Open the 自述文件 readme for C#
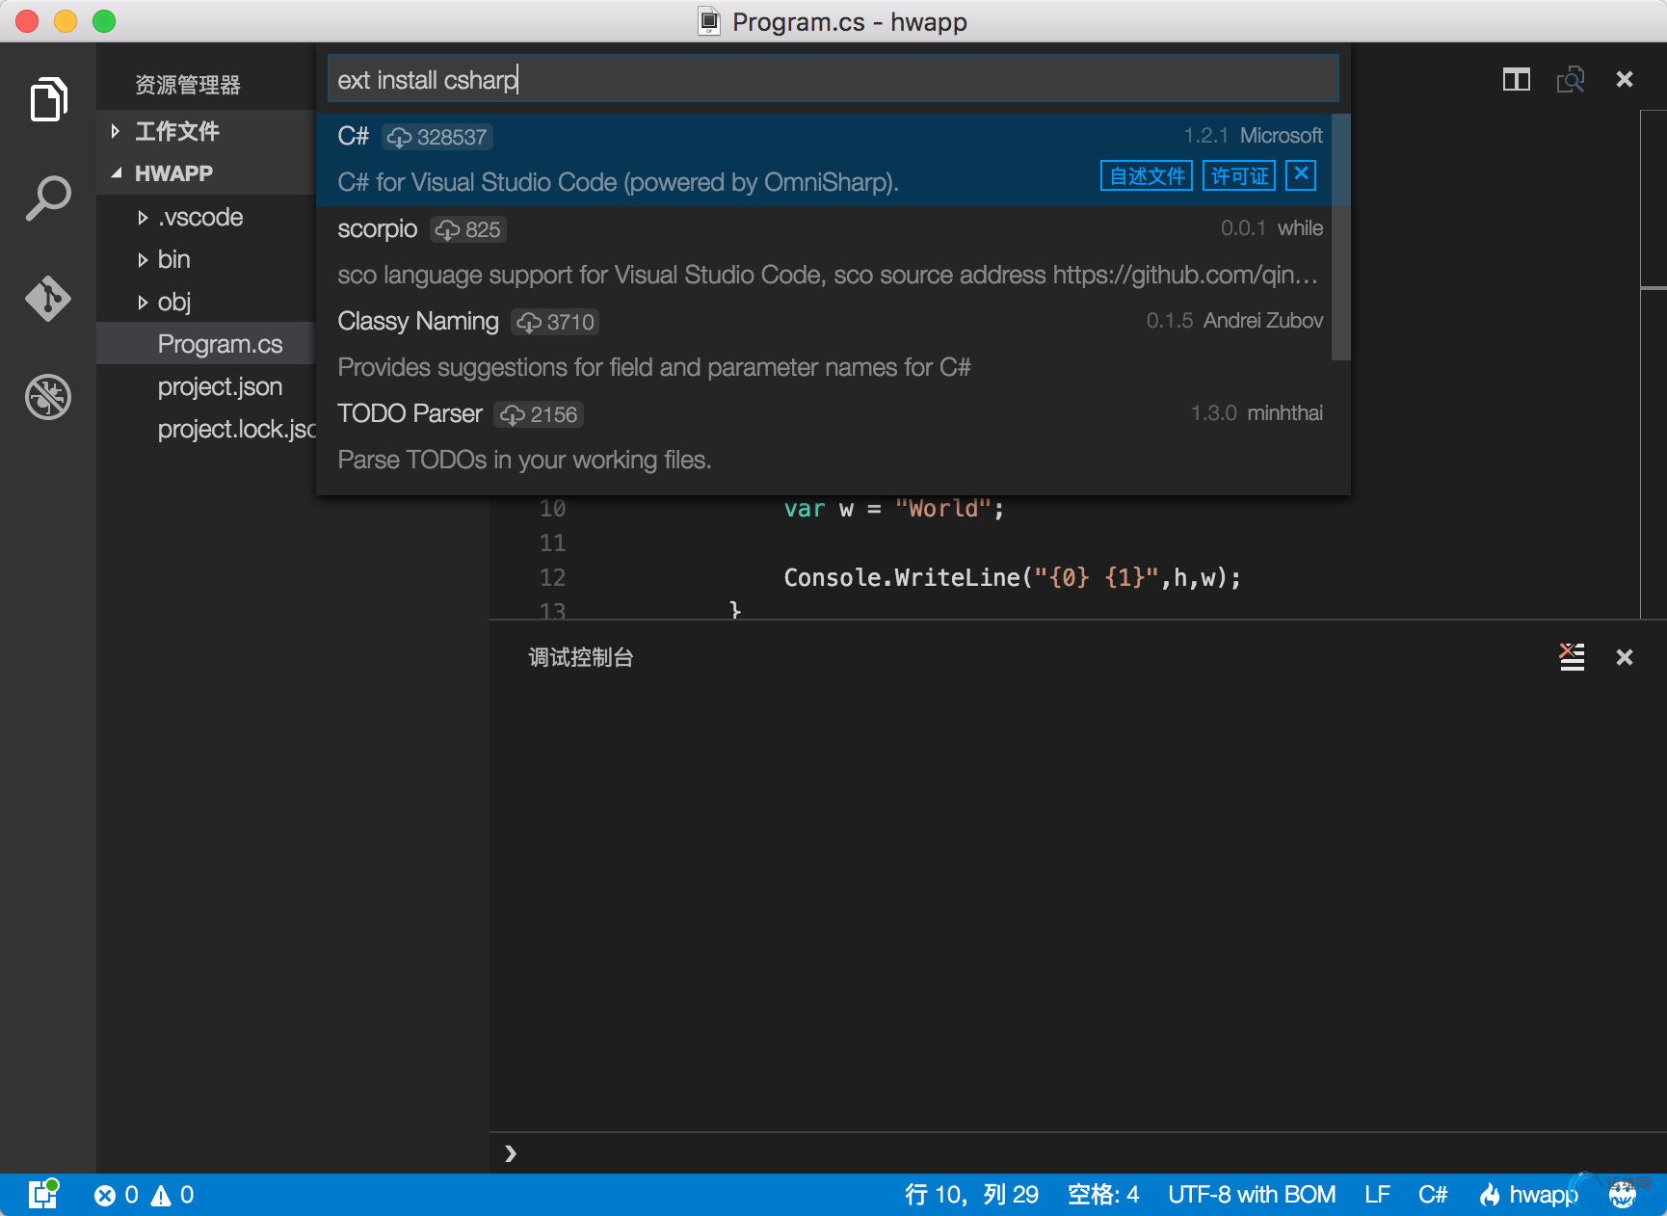The height and width of the screenshot is (1216, 1667). pyautogui.click(x=1147, y=176)
